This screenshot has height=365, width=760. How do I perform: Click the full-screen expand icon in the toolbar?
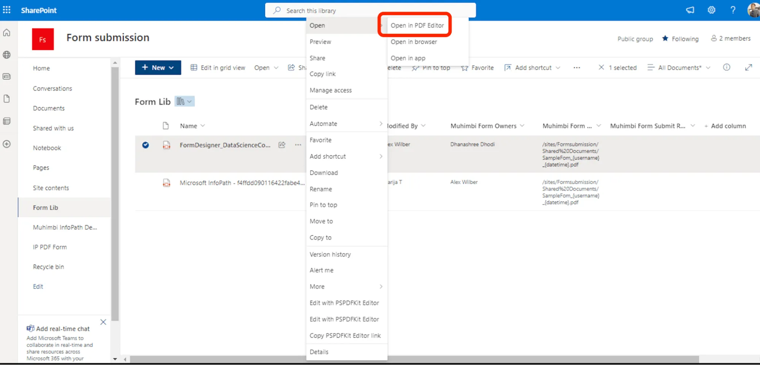pyautogui.click(x=748, y=67)
